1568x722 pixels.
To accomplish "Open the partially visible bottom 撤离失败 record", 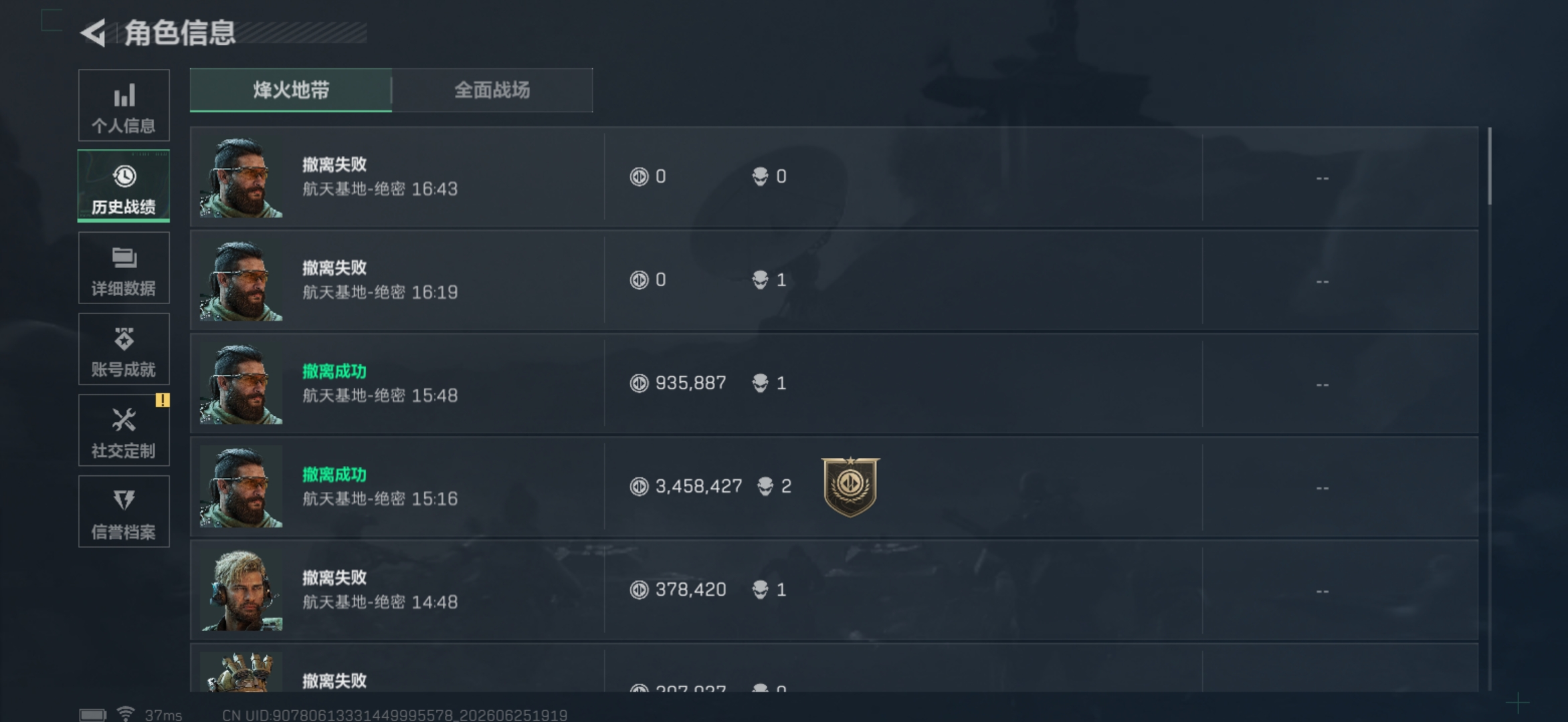I will pos(834,668).
